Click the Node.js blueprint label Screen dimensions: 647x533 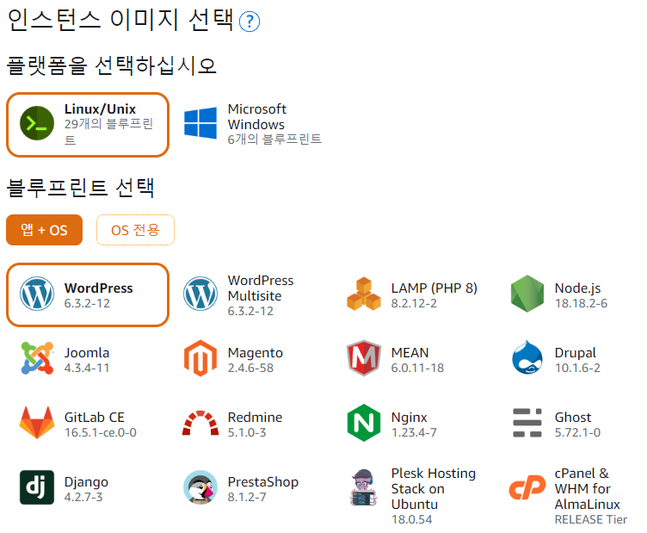coord(577,288)
